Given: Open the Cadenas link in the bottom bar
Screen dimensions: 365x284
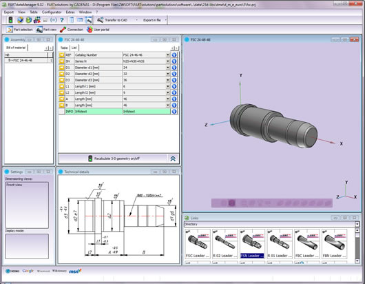Looking at the screenshot, I should coord(12,271).
